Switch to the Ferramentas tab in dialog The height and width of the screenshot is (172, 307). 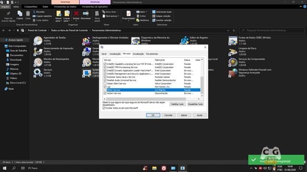pos(152,54)
